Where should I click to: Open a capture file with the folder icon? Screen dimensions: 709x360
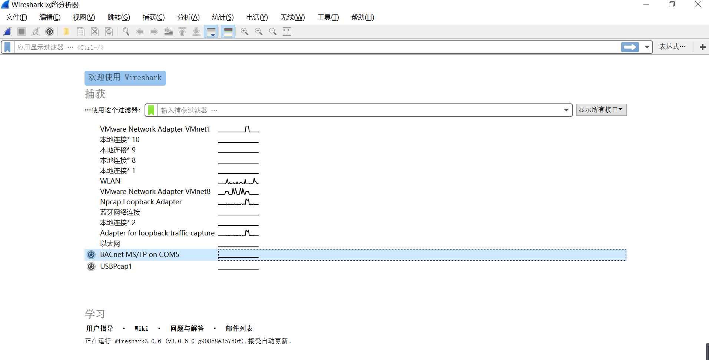pyautogui.click(x=66, y=32)
